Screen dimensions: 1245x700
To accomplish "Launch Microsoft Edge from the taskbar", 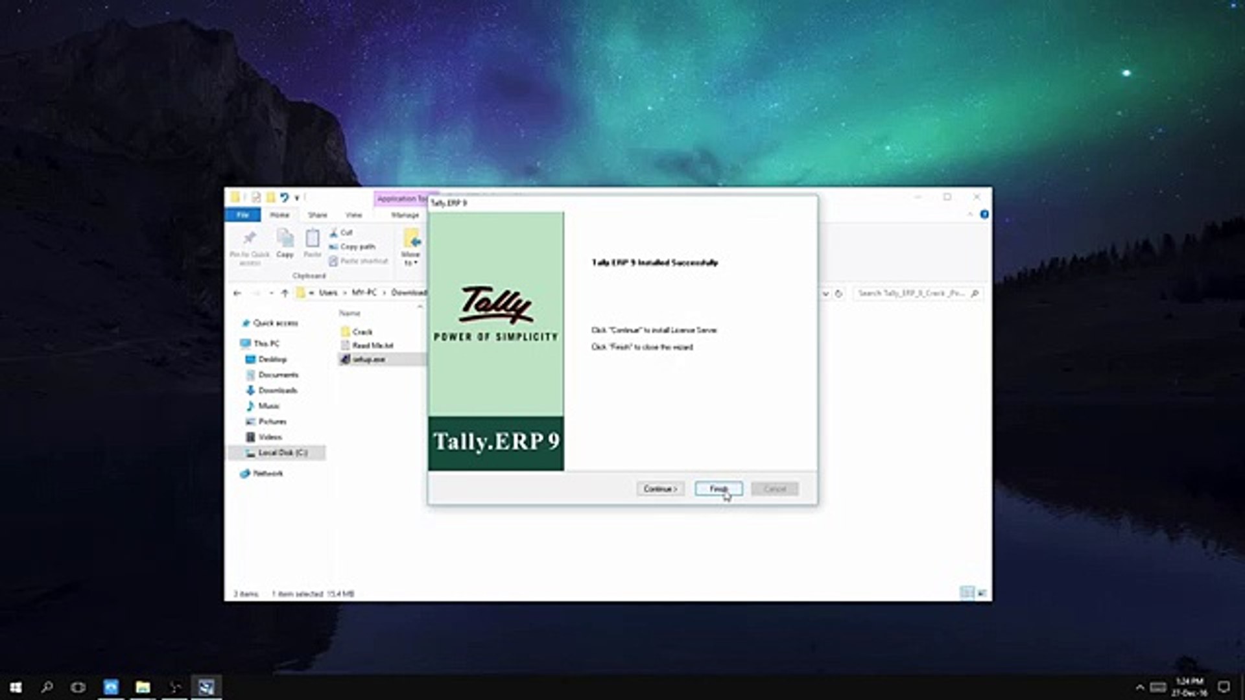I will tap(110, 686).
